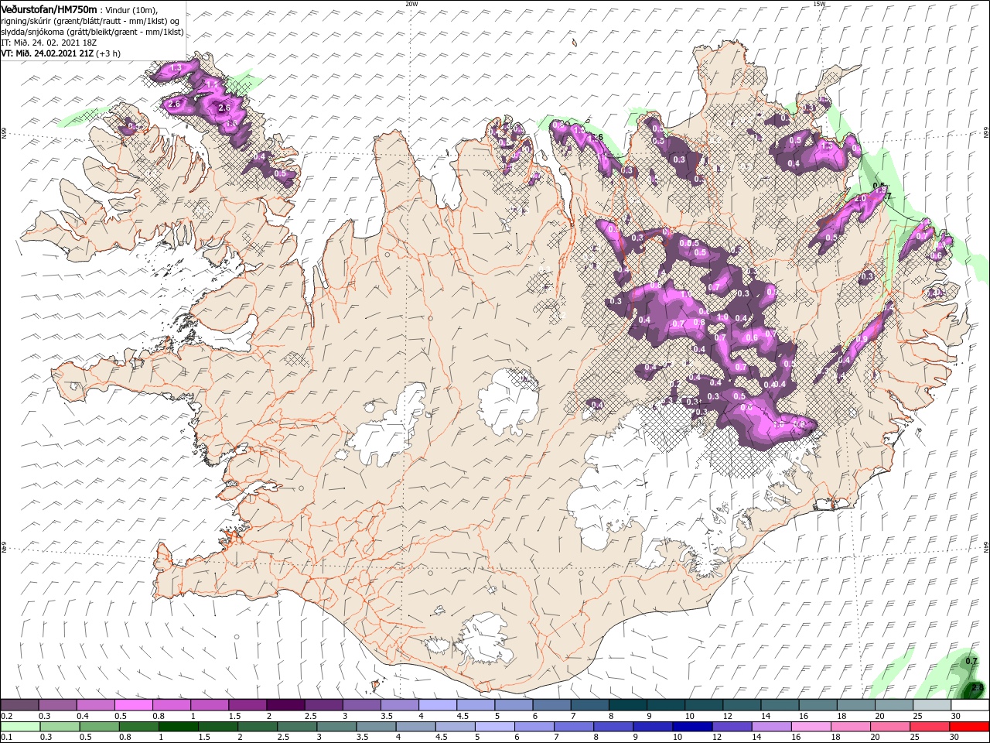Viewport: 990px width, 743px height.
Task: Pick the rain scale swatch from 20 to 25
Action: pos(891,726)
